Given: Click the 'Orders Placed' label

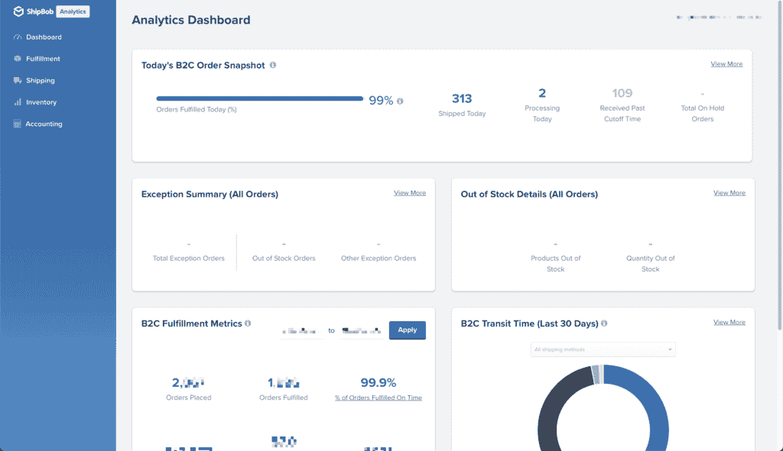Looking at the screenshot, I should [189, 398].
